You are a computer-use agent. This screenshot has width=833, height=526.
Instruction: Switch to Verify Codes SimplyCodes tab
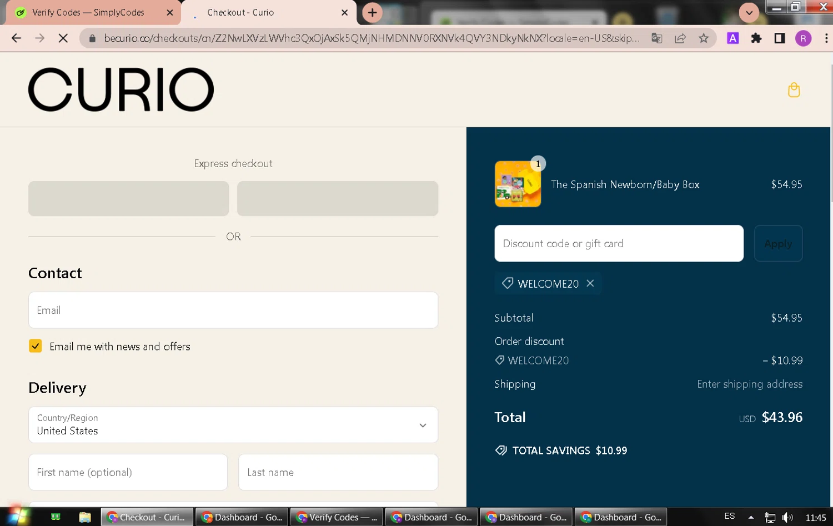(x=88, y=12)
